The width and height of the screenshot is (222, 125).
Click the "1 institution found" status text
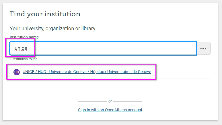pos(24,59)
